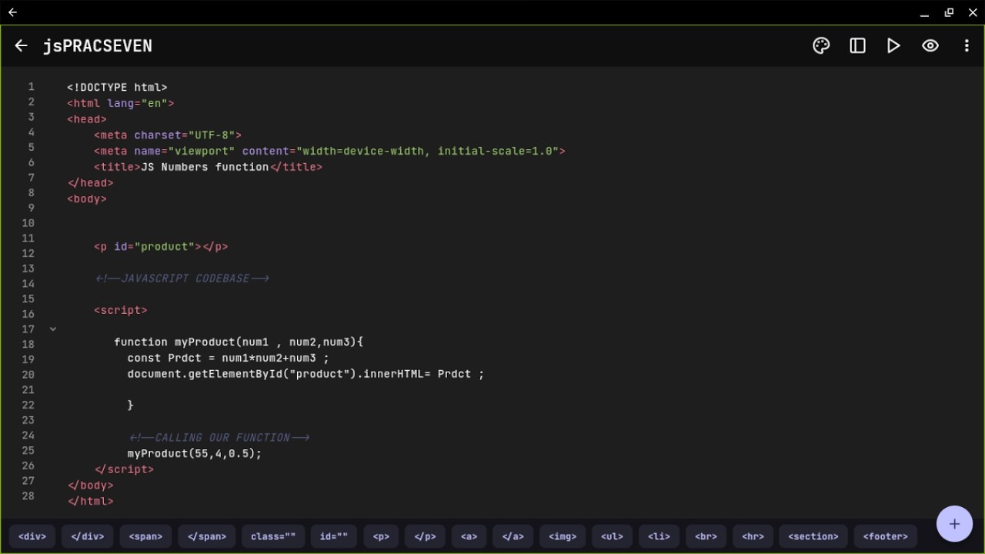This screenshot has height=554, width=985.
Task: Insert the </div> closing tag snippet
Action: coord(88,536)
